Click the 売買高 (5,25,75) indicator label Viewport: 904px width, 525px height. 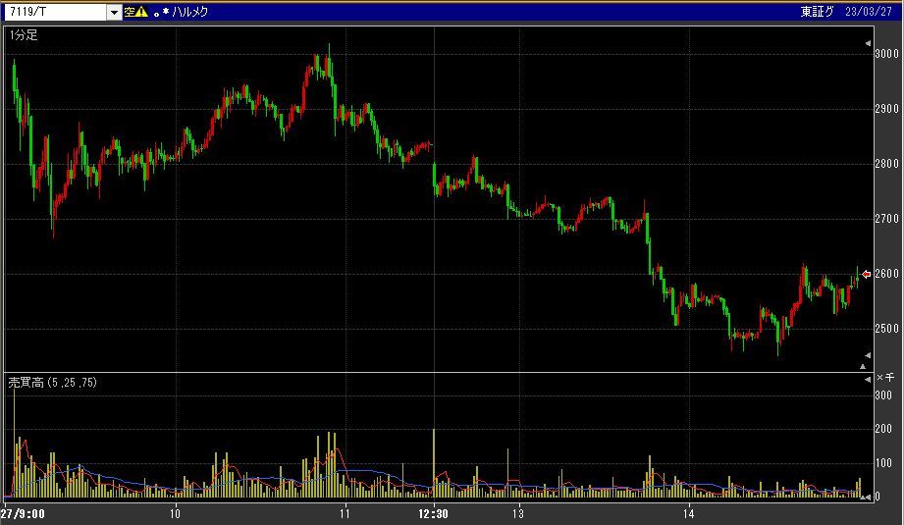53,381
